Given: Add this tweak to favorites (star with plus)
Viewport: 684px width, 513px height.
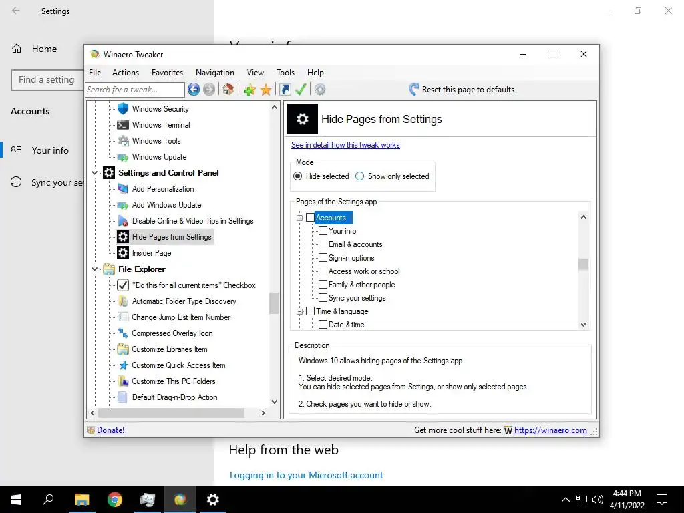Looking at the screenshot, I should pos(250,90).
